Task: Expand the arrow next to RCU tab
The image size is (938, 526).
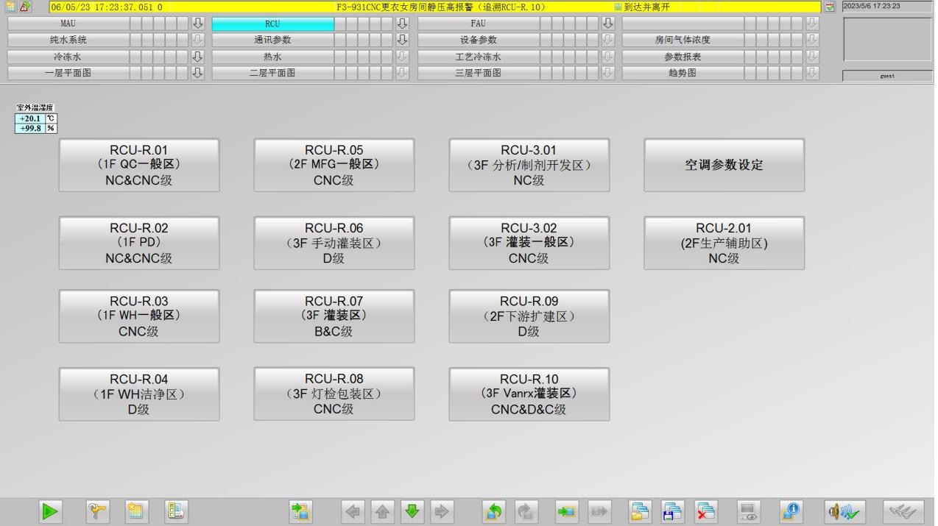Action: pos(402,24)
